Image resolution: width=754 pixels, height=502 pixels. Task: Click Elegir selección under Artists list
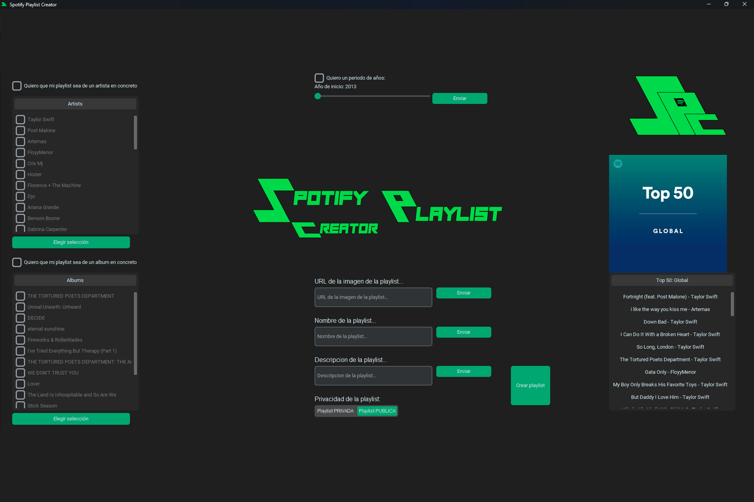[x=71, y=242]
